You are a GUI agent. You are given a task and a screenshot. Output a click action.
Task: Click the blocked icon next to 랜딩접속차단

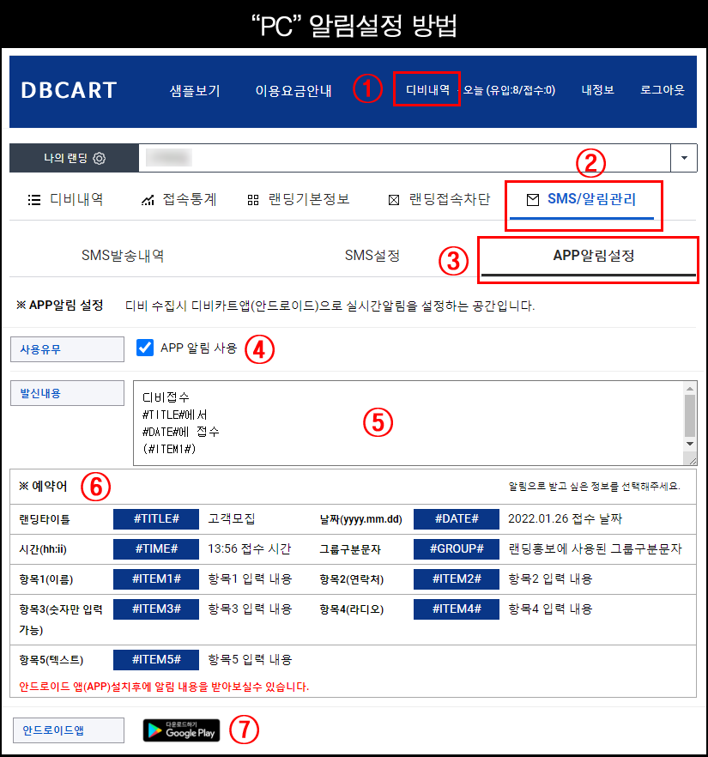coord(394,200)
